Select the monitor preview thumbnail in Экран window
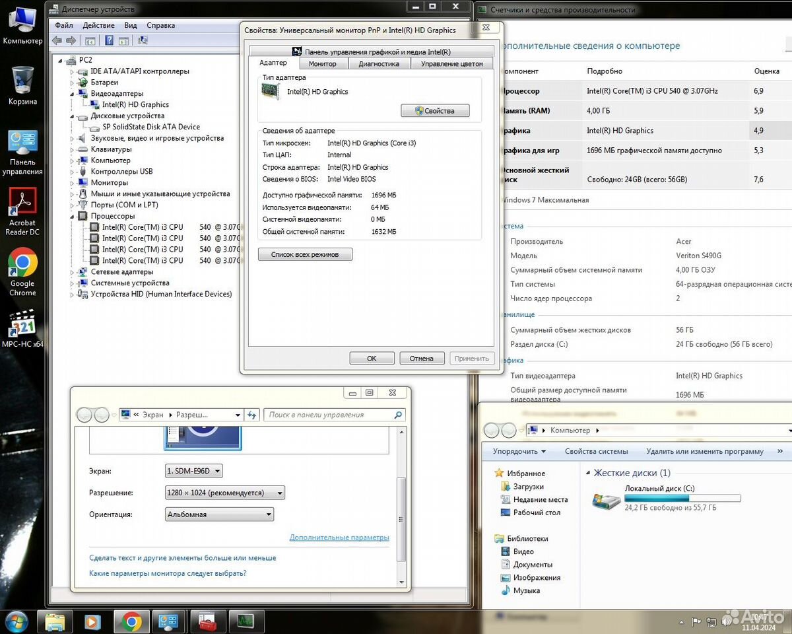Image resolution: width=792 pixels, height=634 pixels. pyautogui.click(x=203, y=438)
